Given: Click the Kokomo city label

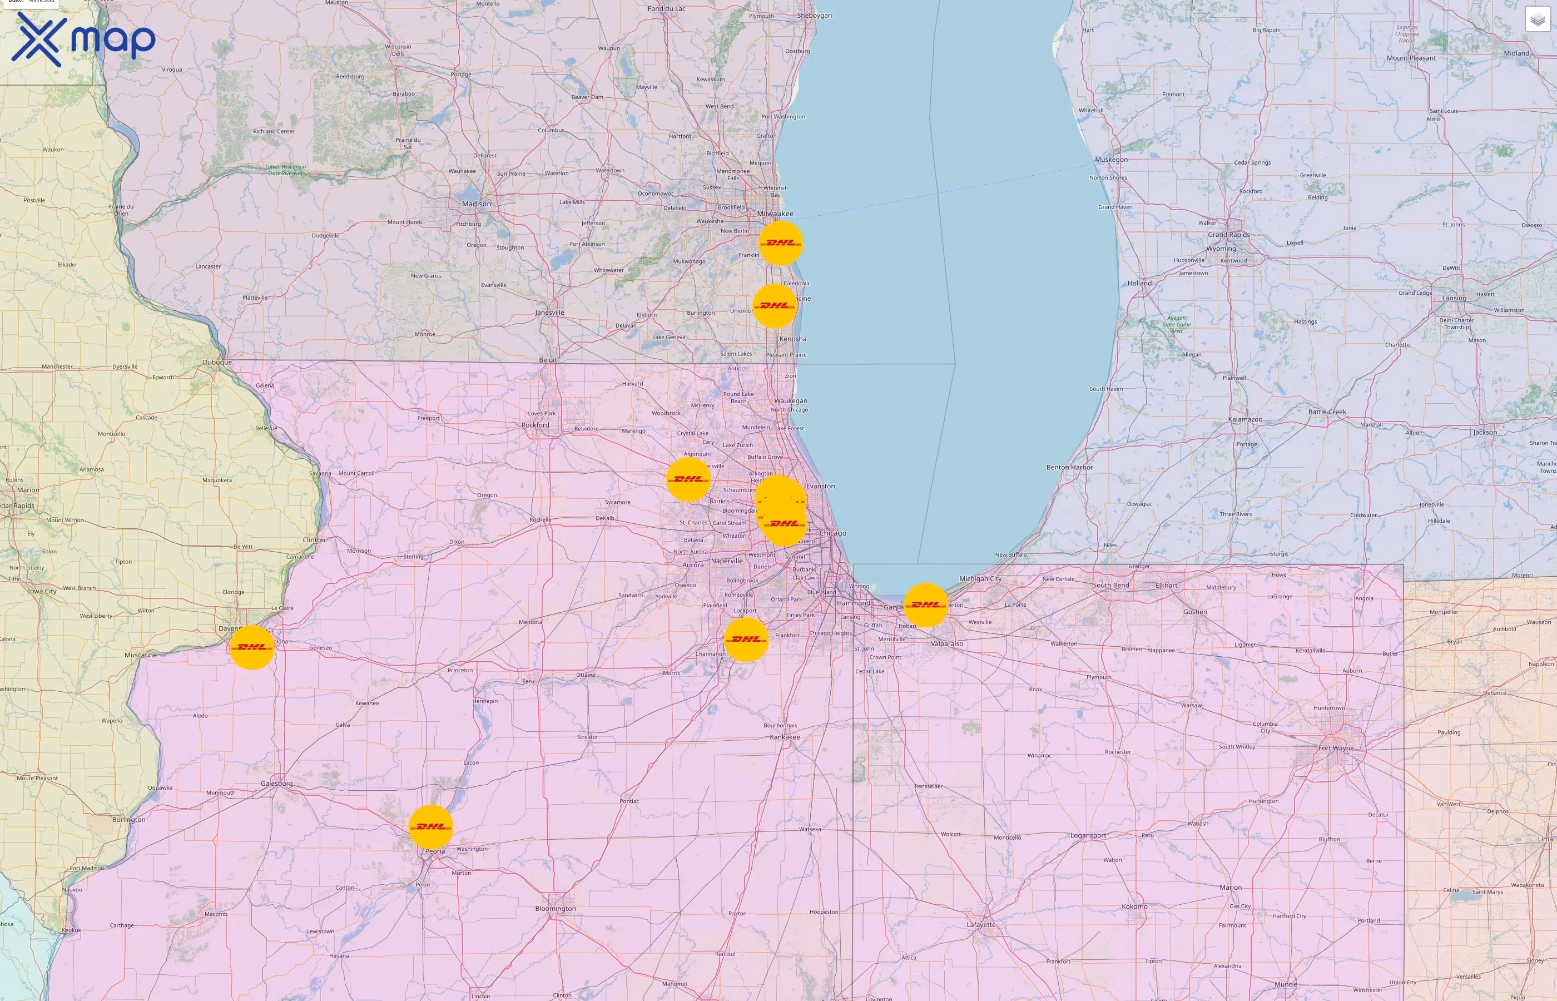Looking at the screenshot, I should coord(1134,907).
